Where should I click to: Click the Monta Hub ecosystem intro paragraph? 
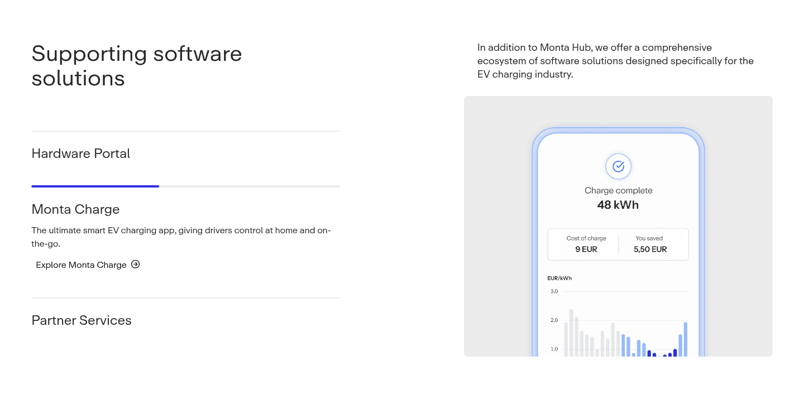point(616,61)
